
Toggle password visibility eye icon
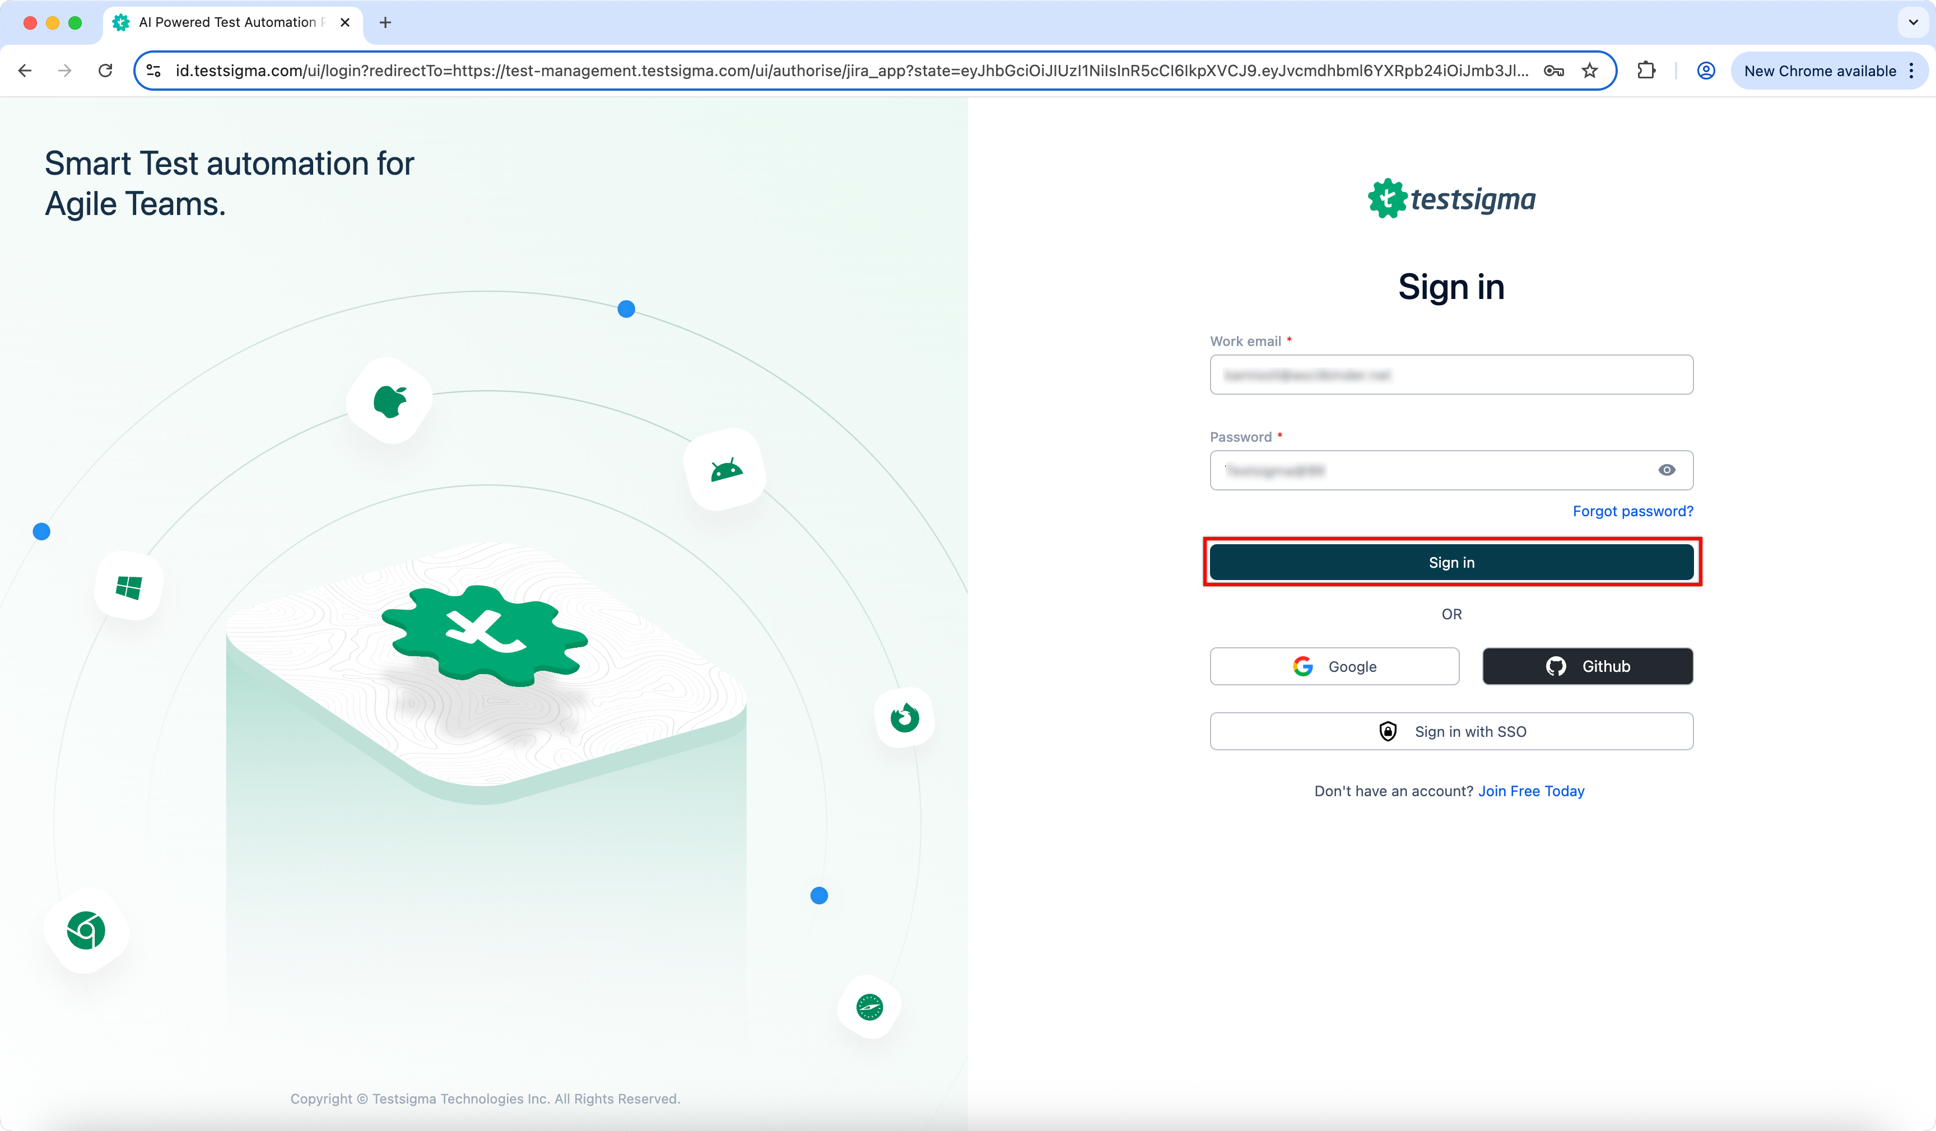point(1667,470)
